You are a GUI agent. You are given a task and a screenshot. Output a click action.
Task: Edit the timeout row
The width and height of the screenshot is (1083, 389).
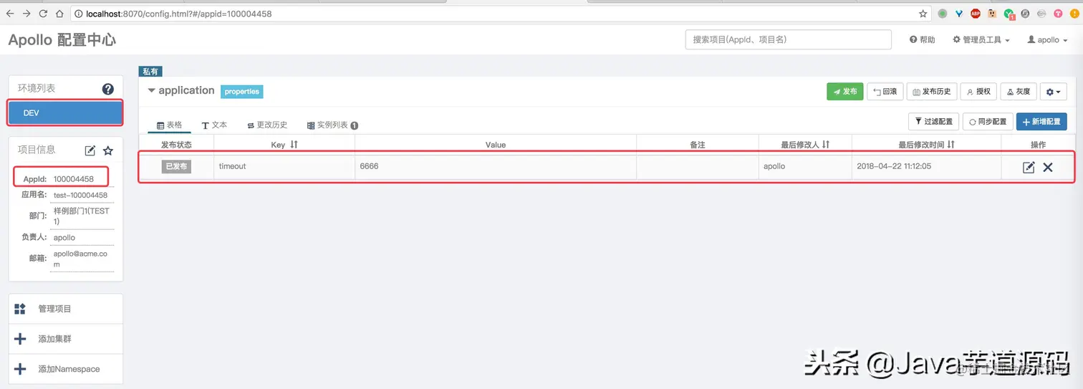pyautogui.click(x=1029, y=167)
